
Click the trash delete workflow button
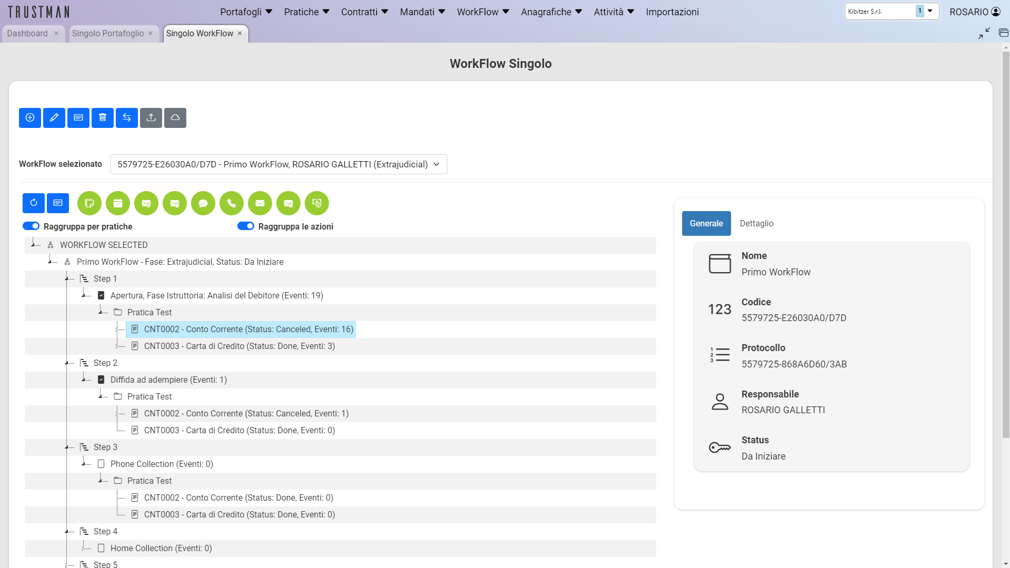click(103, 117)
